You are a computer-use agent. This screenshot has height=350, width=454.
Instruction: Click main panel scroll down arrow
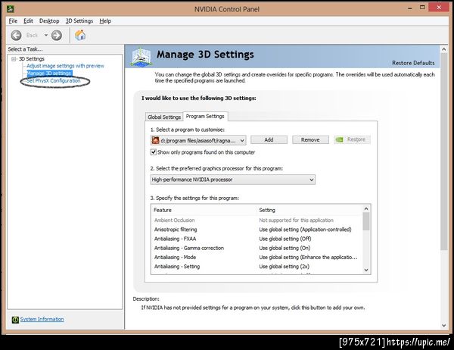444,325
